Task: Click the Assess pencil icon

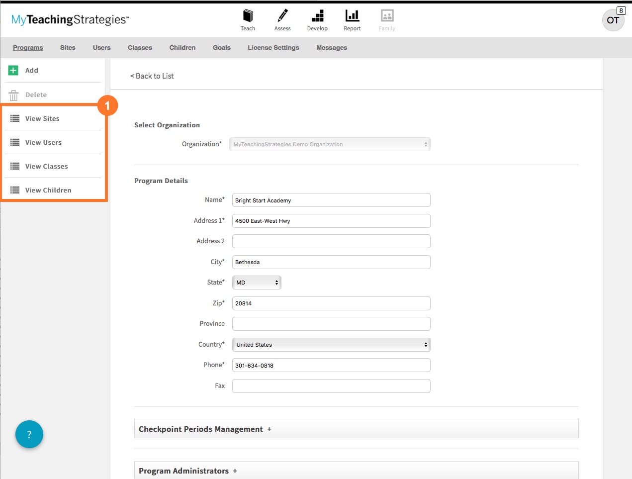Action: point(282,16)
